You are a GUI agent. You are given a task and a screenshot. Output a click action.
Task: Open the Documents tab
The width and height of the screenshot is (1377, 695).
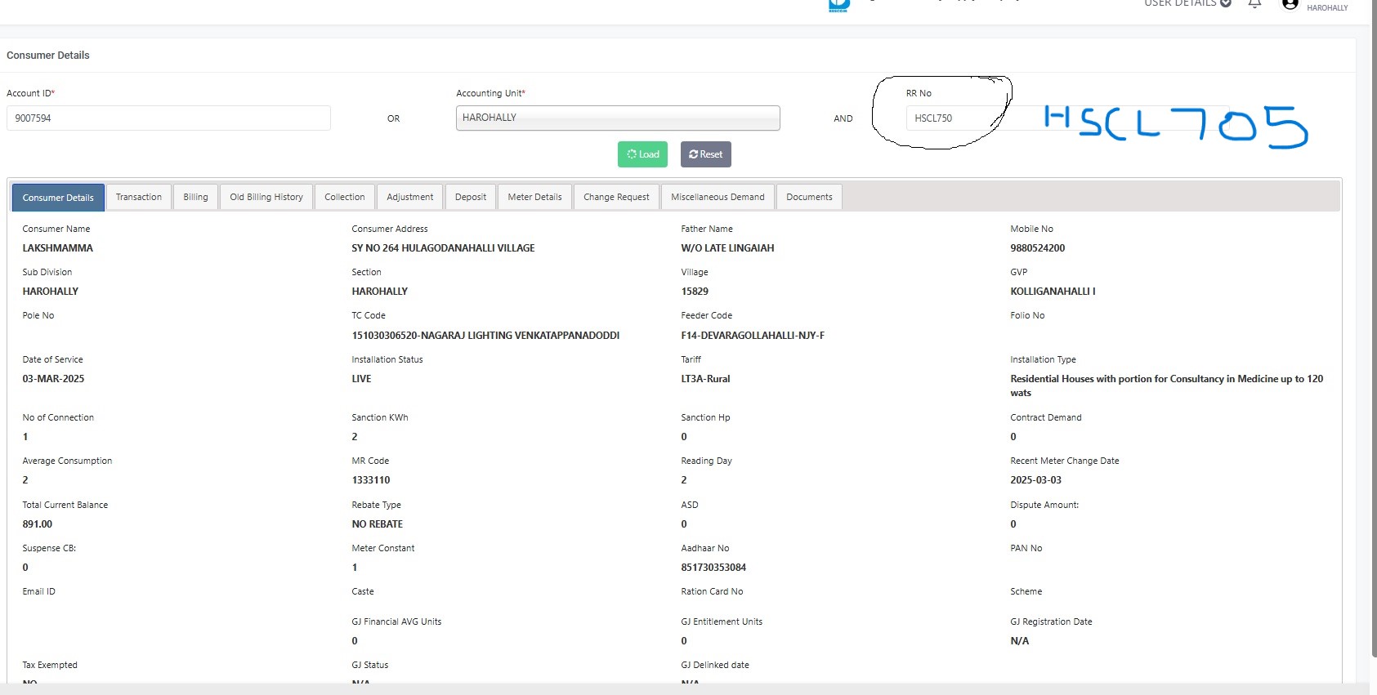pyautogui.click(x=809, y=197)
